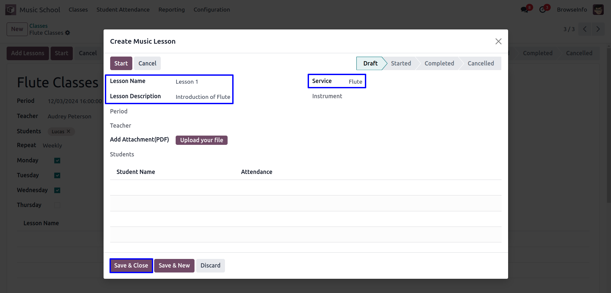Select the Started status stage
This screenshot has width=611, height=293.
pos(401,63)
